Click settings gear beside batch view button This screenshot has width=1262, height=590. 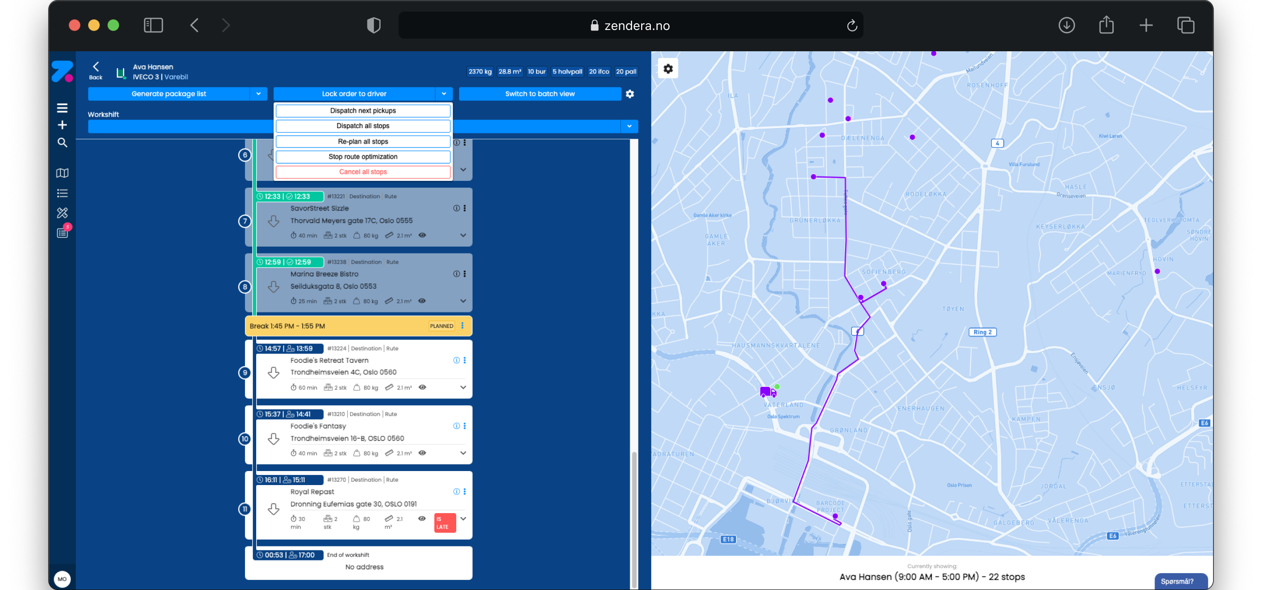(630, 94)
